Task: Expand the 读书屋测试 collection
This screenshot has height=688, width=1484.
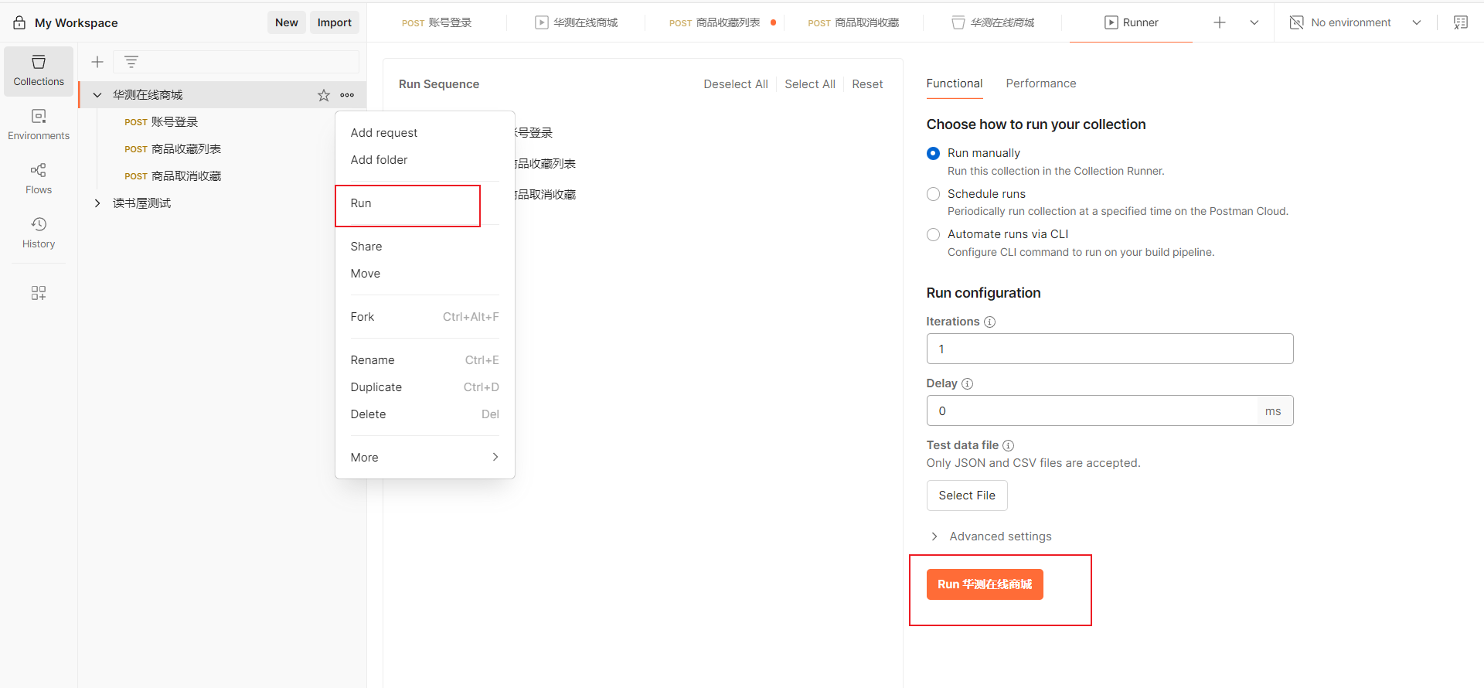Action: pyautogui.click(x=97, y=203)
